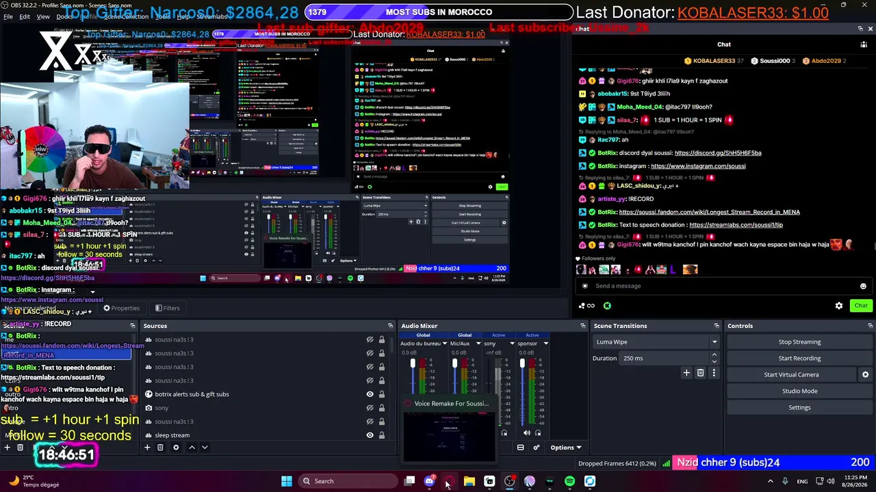
Task: Unlock the sleep stream source
Action: (382, 435)
